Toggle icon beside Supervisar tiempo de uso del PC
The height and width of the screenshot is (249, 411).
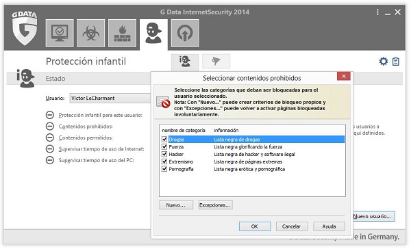50,160
